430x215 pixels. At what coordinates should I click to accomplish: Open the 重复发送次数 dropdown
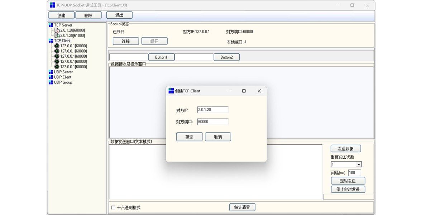click(x=359, y=164)
